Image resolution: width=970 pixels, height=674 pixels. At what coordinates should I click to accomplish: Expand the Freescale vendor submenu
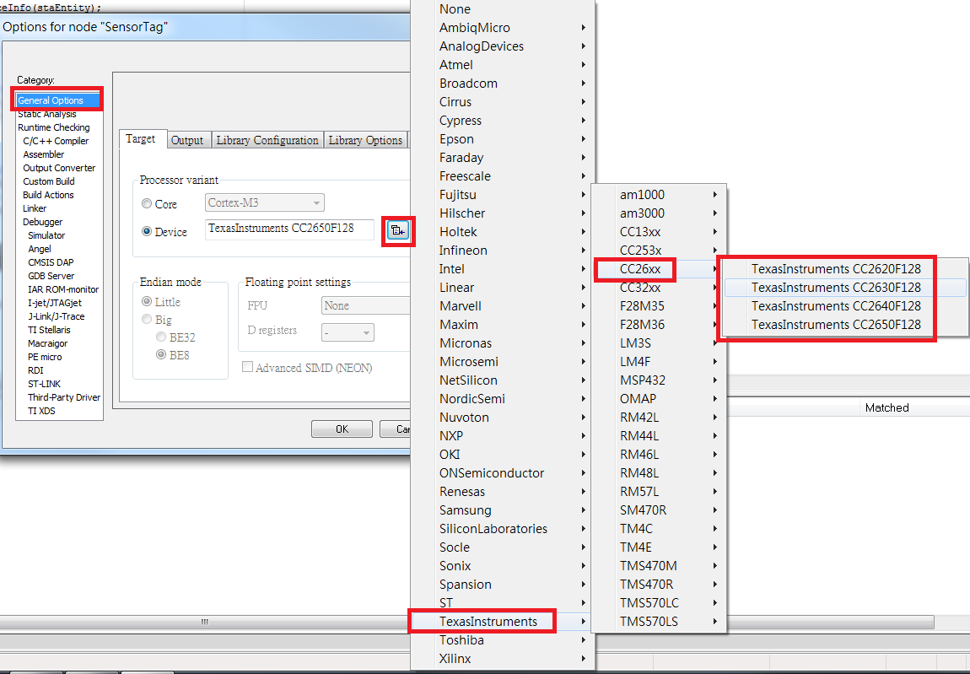(x=503, y=176)
